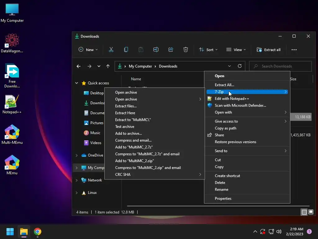Click the Rename icon in Explorer toolbar
This screenshot has height=239, width=318.
point(156,49)
